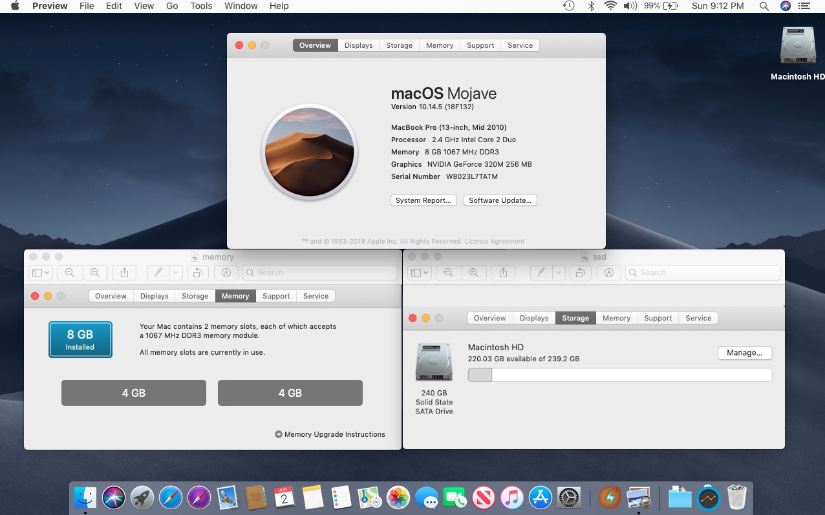Zoom out in the ssd Preview window
The image size is (825, 515).
click(x=448, y=273)
